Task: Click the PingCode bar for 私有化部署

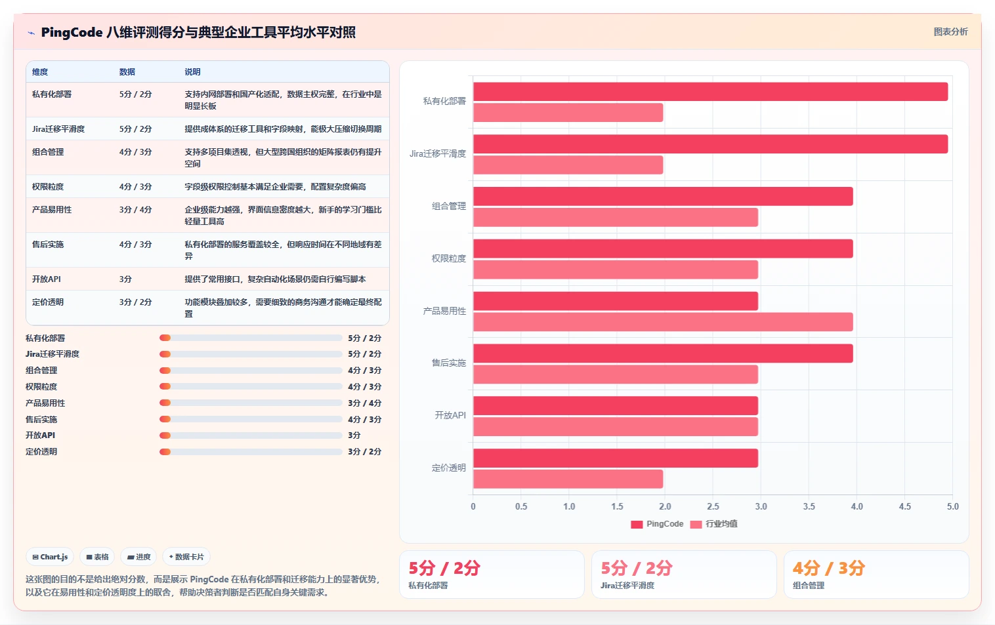Action: click(710, 92)
